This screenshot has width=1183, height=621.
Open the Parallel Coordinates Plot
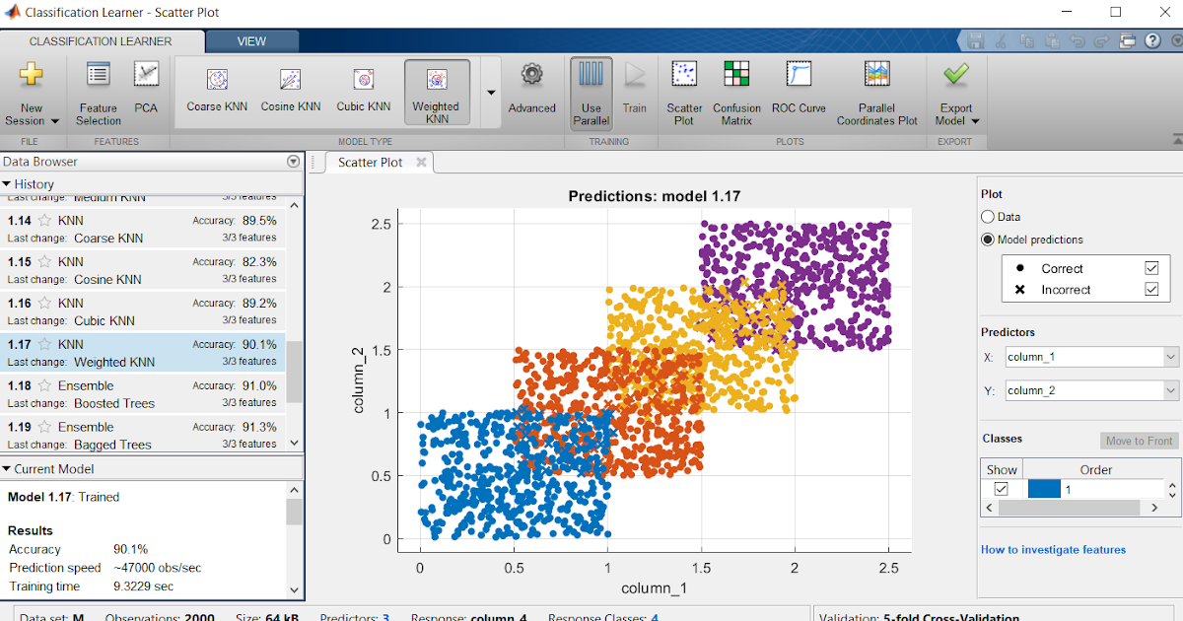pos(876,92)
